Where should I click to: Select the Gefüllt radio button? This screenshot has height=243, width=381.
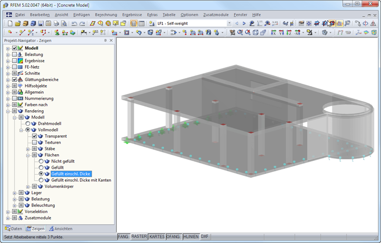[41, 167]
